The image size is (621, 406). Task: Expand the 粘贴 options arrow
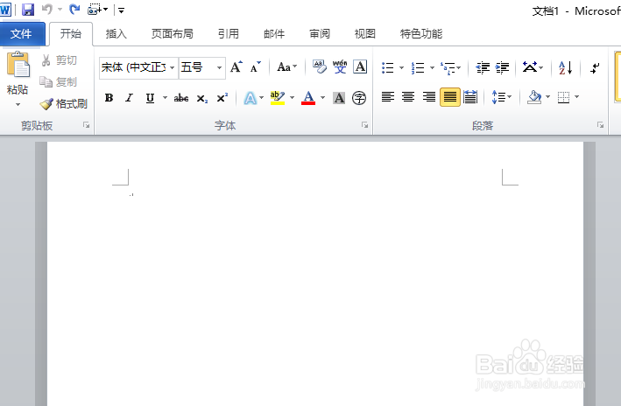pos(18,105)
